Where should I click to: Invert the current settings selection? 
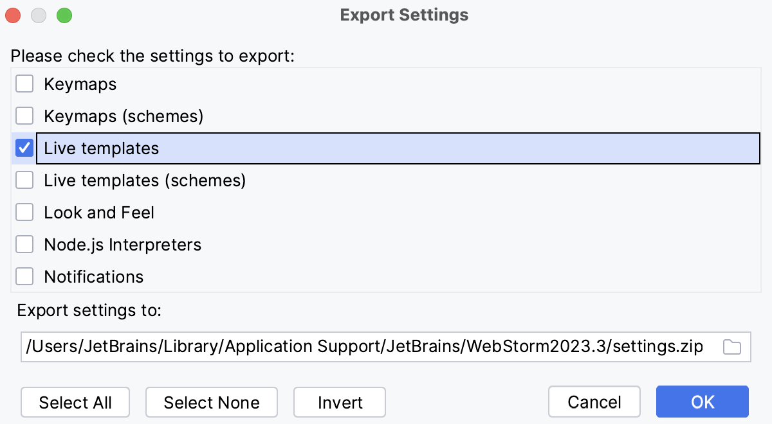point(339,402)
